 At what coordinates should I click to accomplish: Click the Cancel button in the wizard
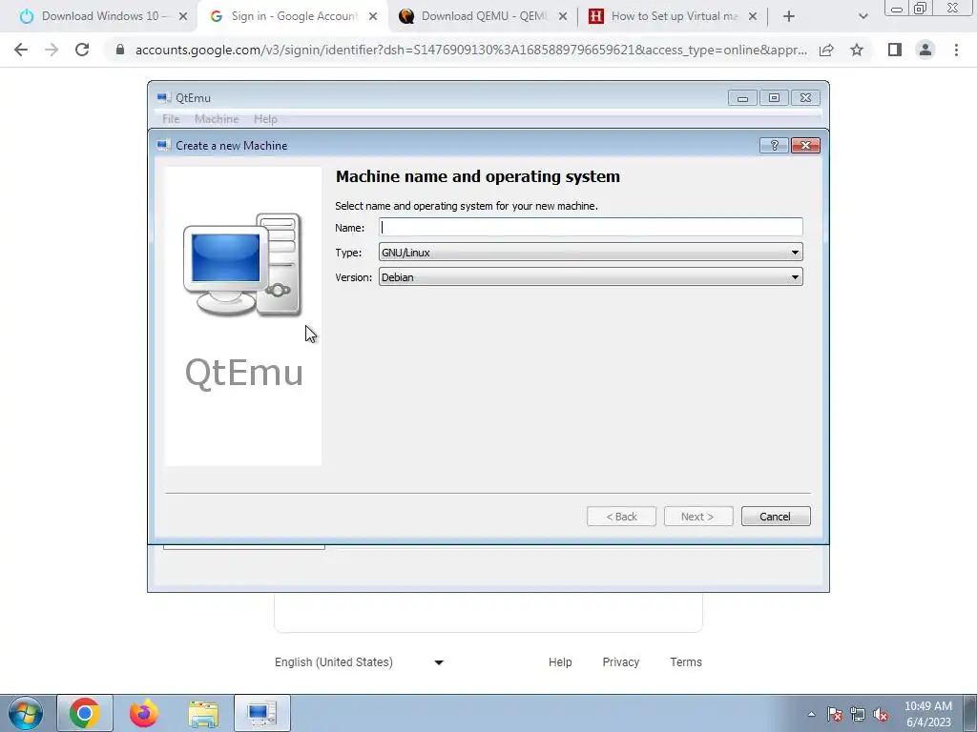coord(775,516)
